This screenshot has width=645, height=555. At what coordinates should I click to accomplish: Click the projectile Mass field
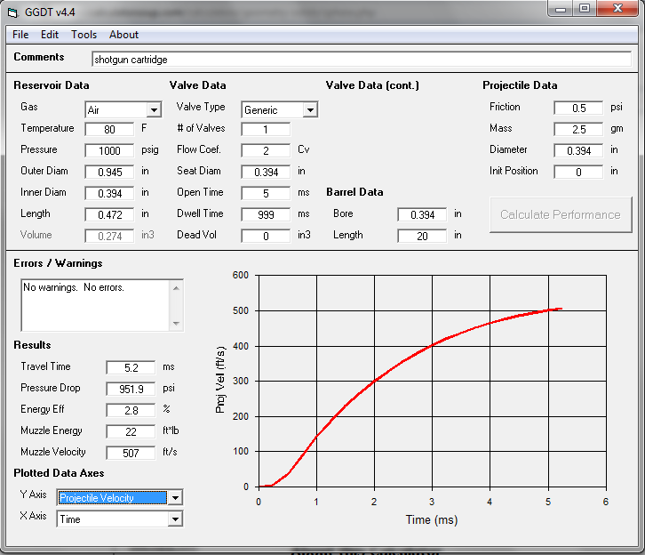coord(578,129)
